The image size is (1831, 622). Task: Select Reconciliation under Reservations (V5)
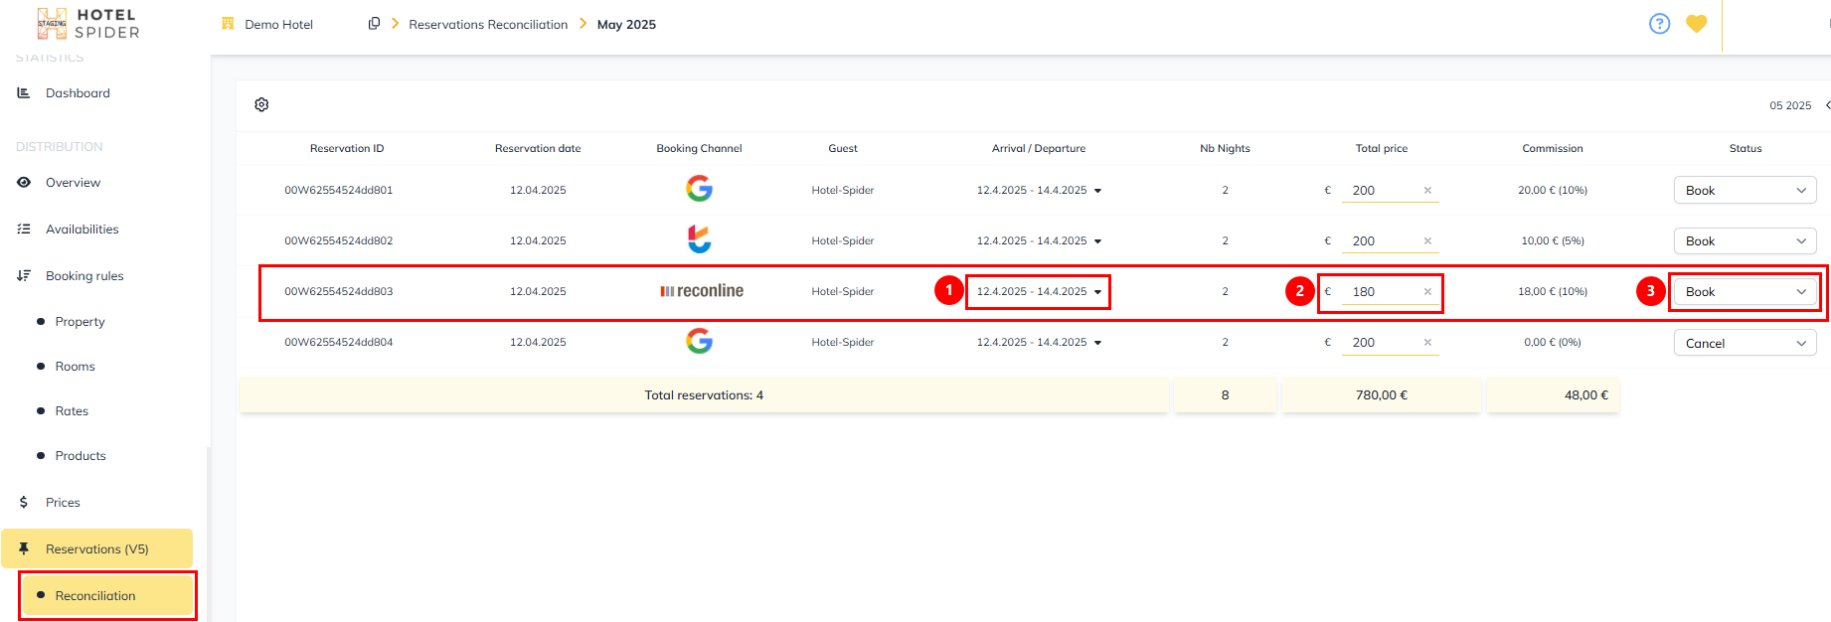click(x=95, y=596)
